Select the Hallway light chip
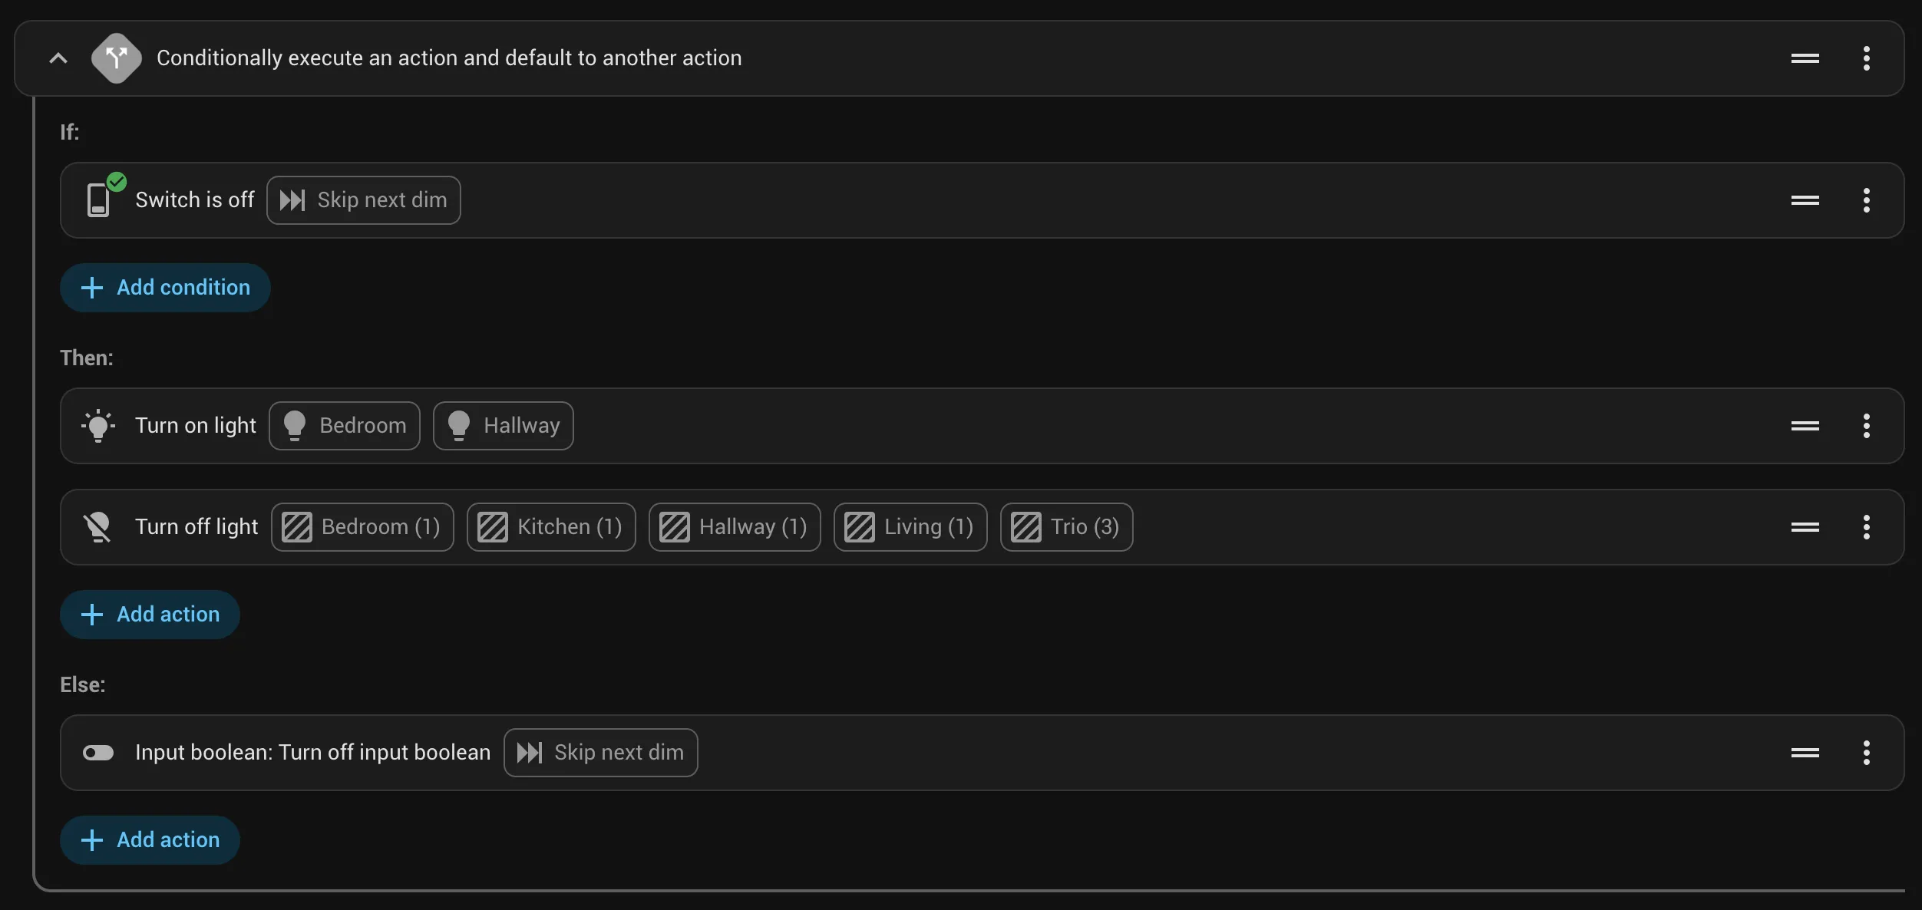Viewport: 1922px width, 910px height. (x=504, y=426)
